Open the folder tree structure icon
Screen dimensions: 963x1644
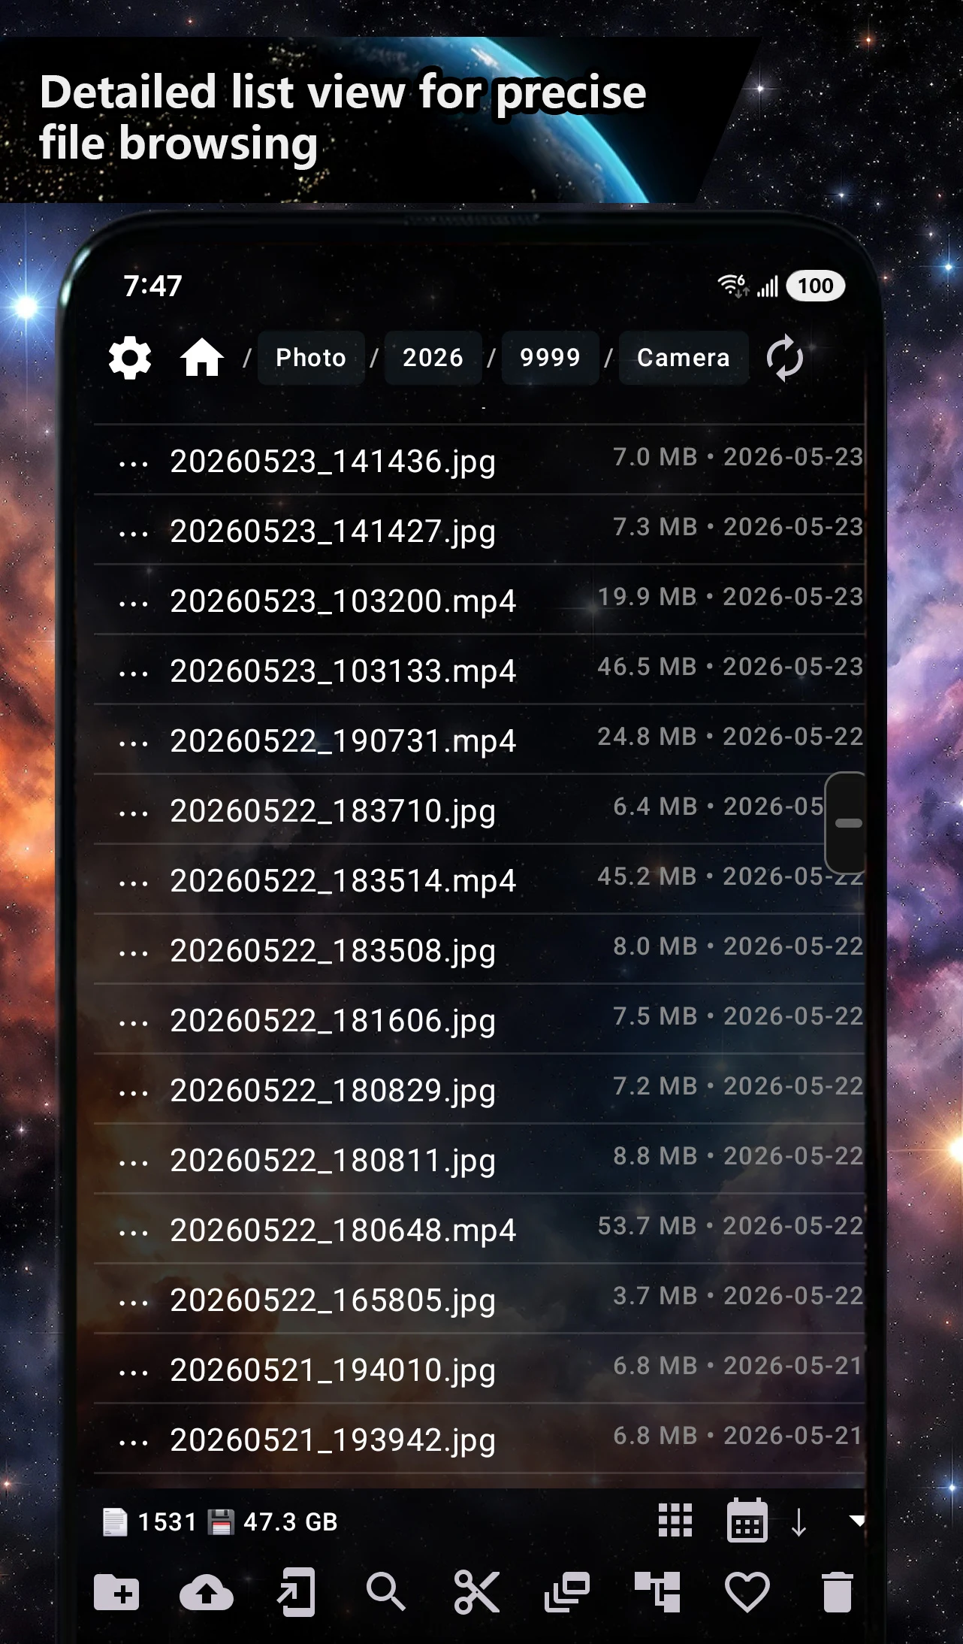click(657, 1592)
